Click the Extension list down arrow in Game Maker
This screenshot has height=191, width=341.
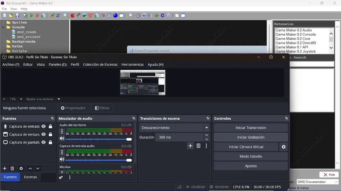tap(331, 48)
